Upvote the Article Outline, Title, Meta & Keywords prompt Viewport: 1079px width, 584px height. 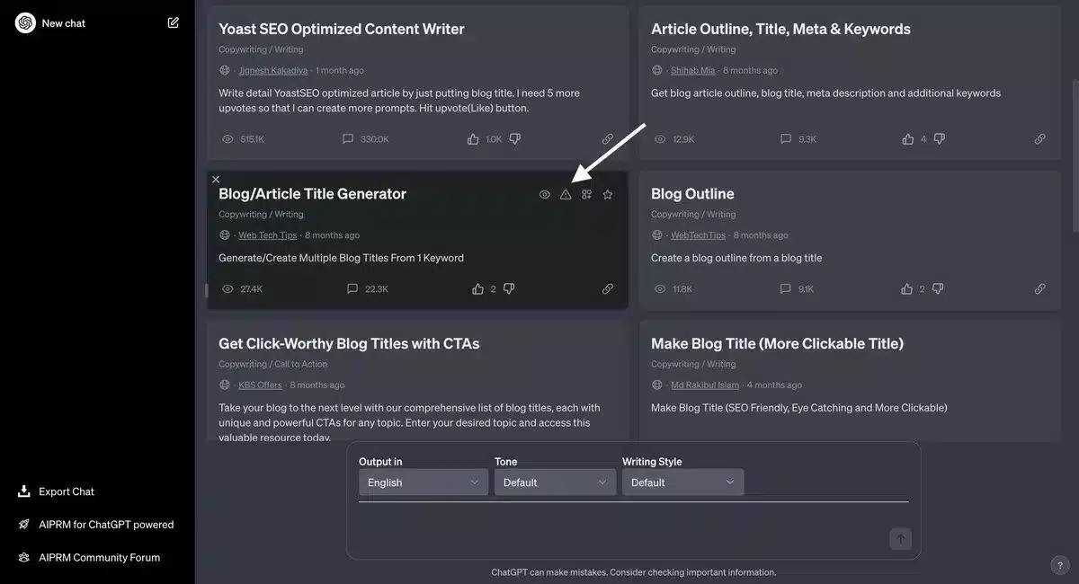(908, 139)
